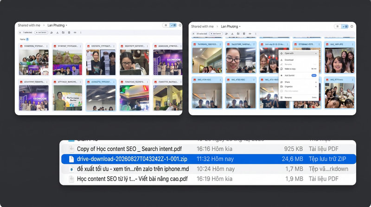Image resolution: width=371 pixels, height=207 pixels.
Task: Click Ask Gemini in right window toolbar
Action: 216,33
